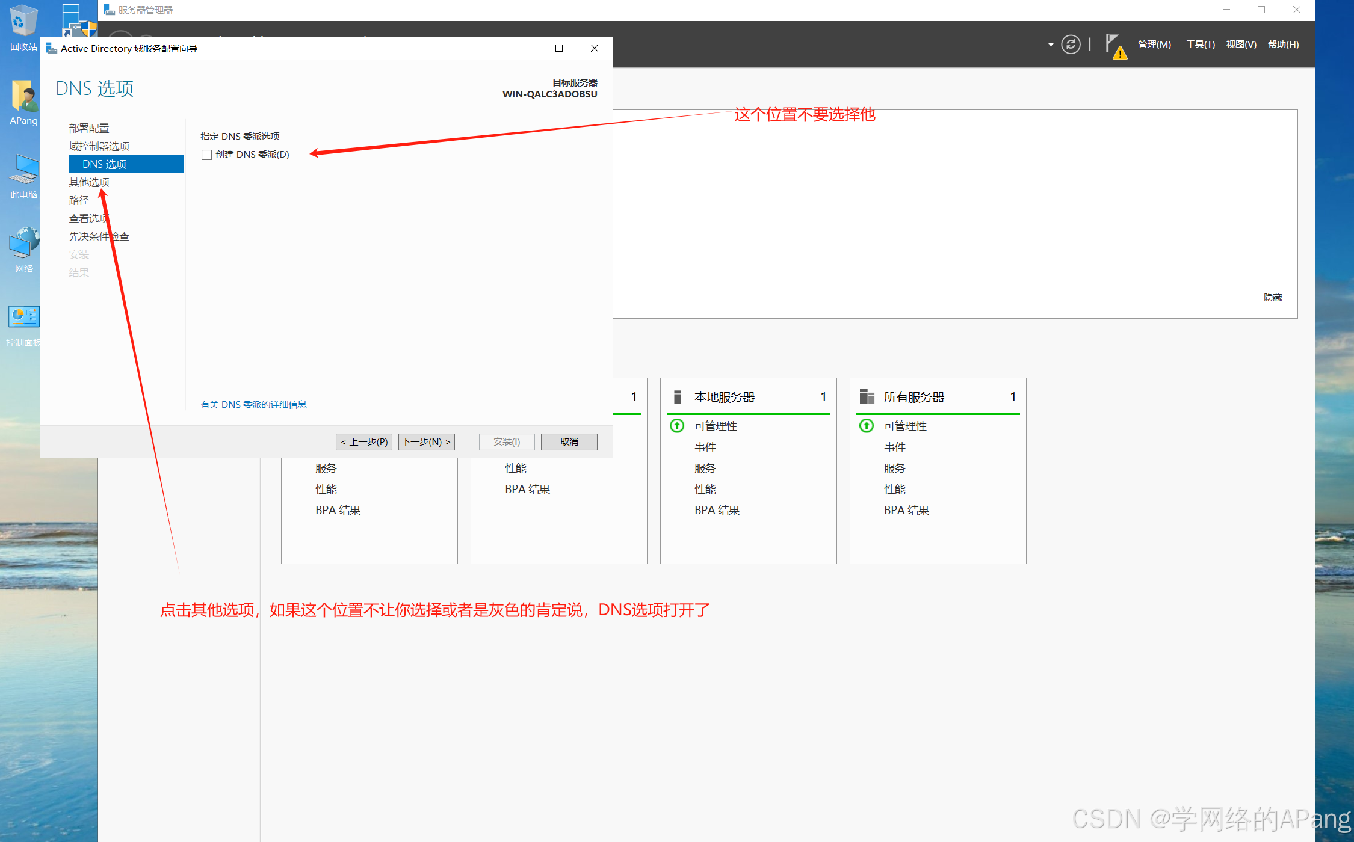Image resolution: width=1354 pixels, height=842 pixels.
Task: Enable the Create DNS delegation checkbox
Action: click(207, 155)
